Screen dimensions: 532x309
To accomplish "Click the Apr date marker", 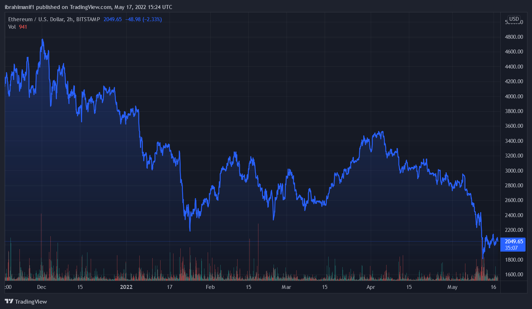I will (x=371, y=287).
